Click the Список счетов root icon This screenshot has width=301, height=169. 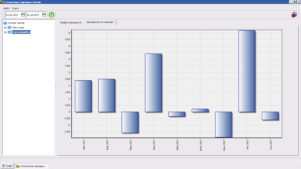[5, 23]
